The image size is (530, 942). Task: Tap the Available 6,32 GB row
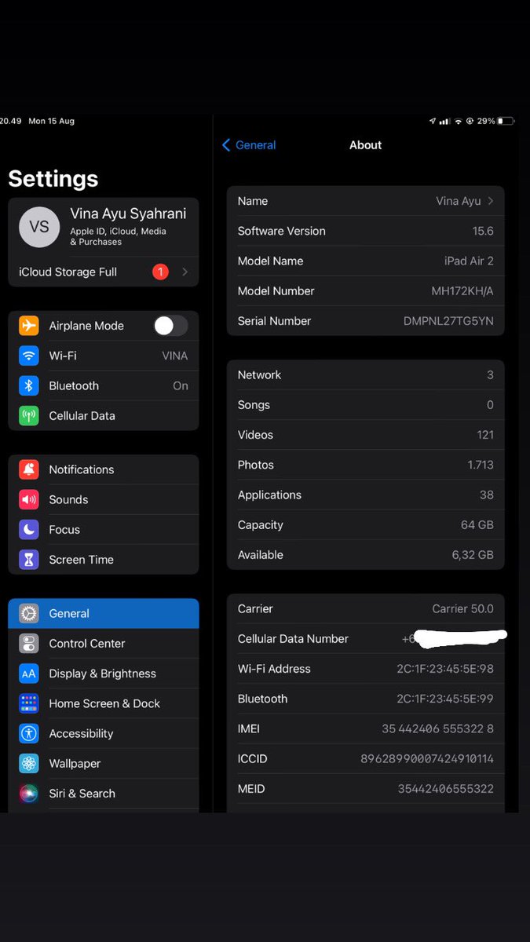tap(366, 555)
